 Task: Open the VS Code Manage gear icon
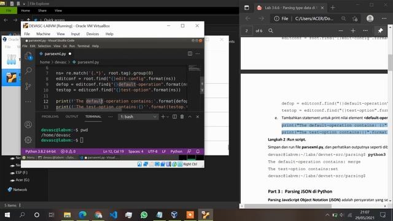(28, 140)
